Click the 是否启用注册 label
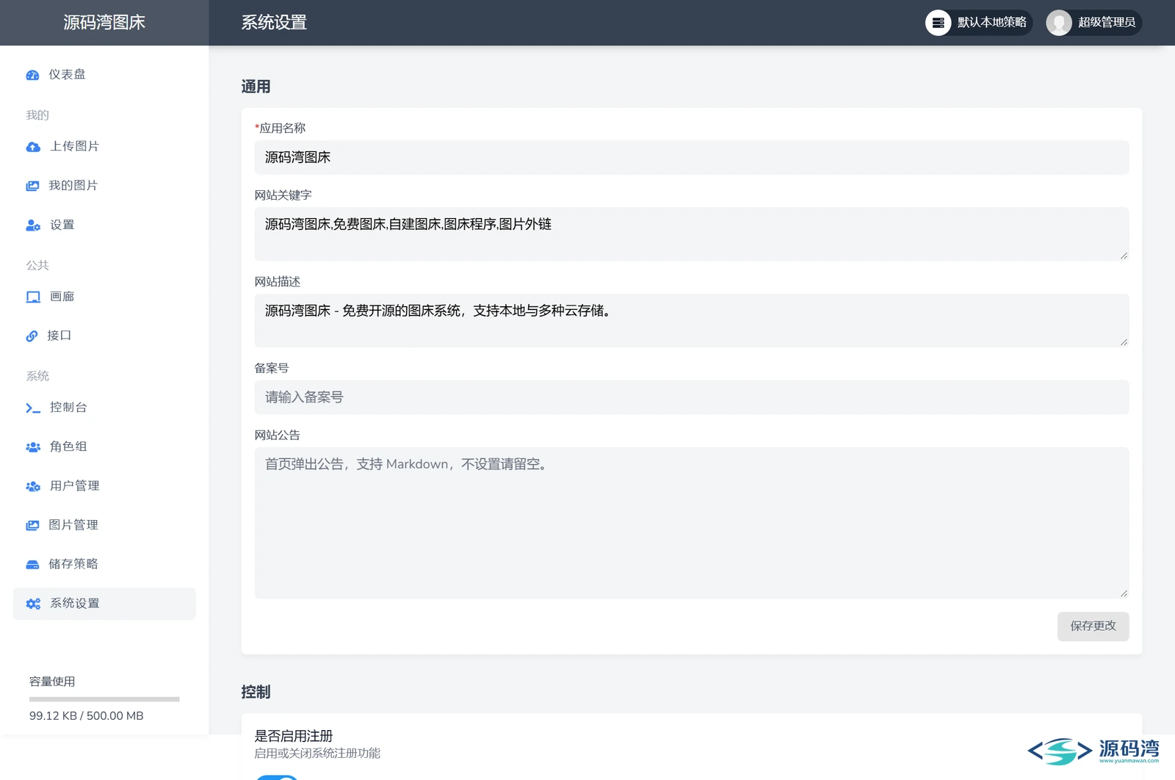The image size is (1175, 780). click(x=294, y=736)
